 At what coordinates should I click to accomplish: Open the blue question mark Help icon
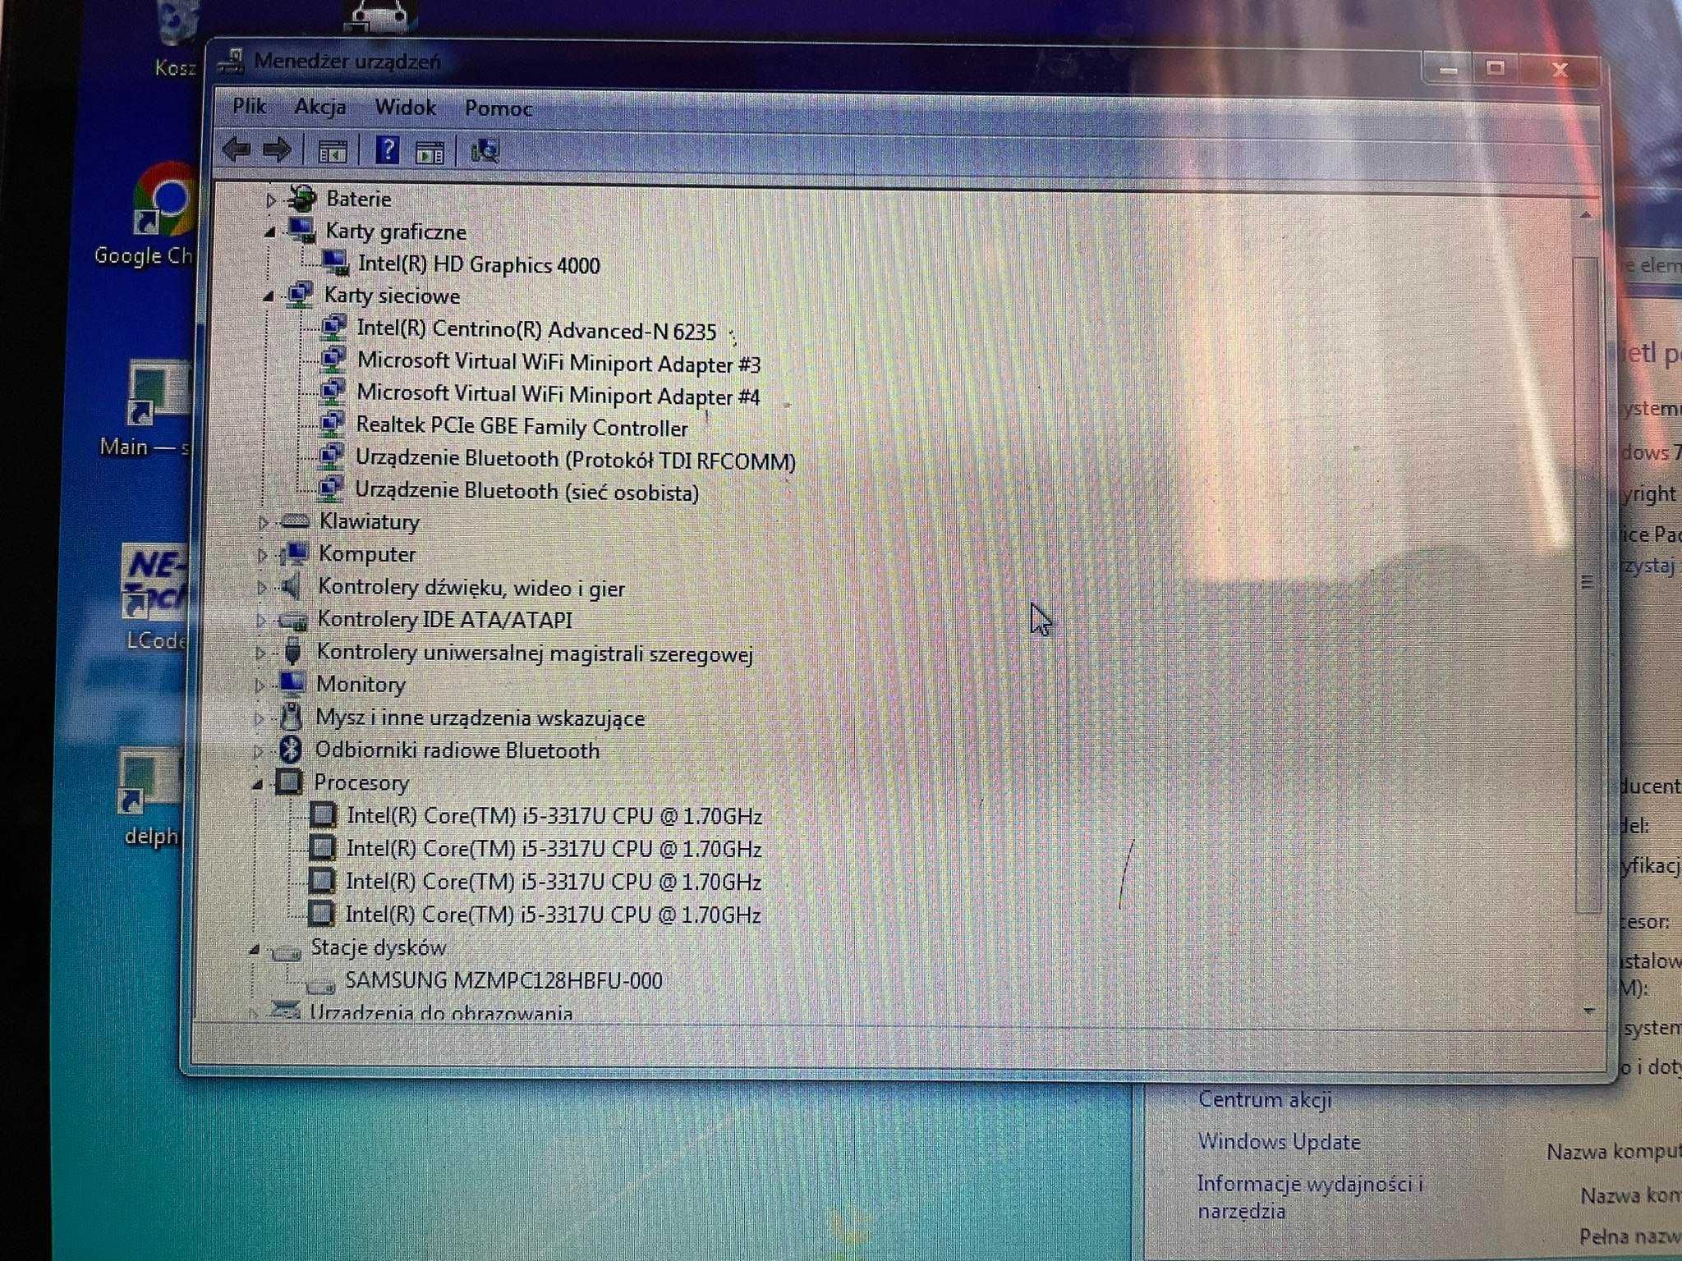click(x=387, y=150)
